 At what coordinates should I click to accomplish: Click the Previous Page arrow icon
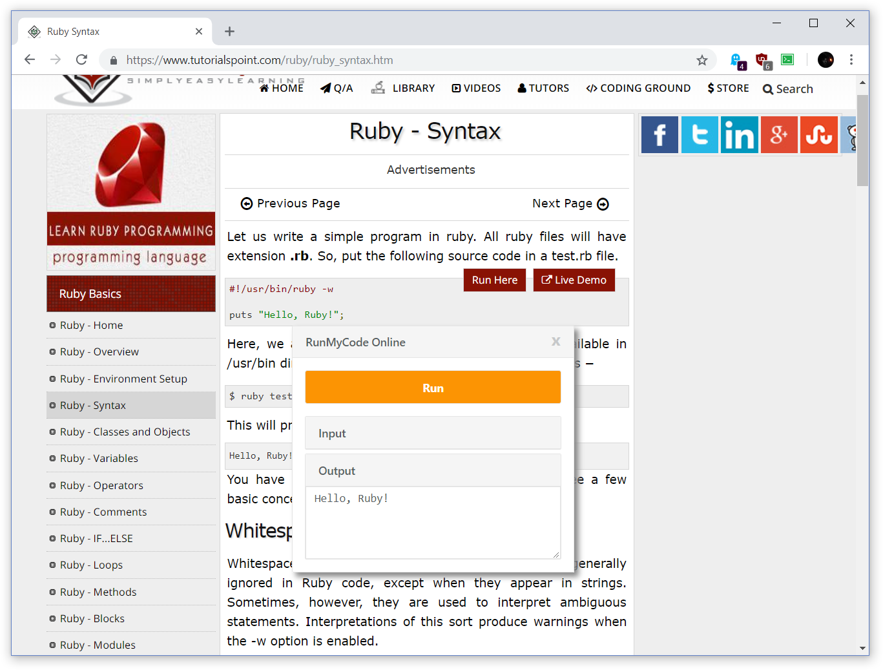pyautogui.click(x=247, y=204)
